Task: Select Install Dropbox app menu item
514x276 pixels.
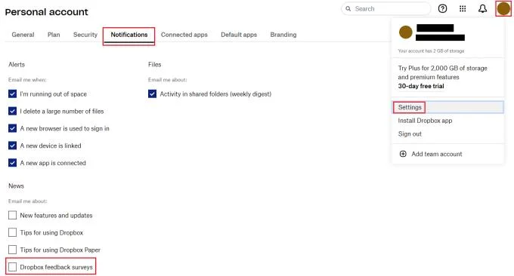Action: click(x=425, y=121)
